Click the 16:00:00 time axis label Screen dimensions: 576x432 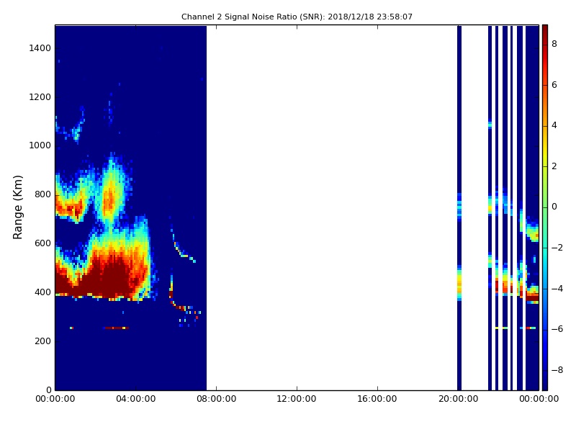coord(377,399)
